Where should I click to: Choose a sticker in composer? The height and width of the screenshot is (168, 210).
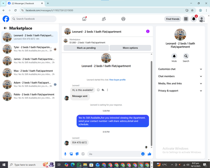pyautogui.click(x=77, y=154)
